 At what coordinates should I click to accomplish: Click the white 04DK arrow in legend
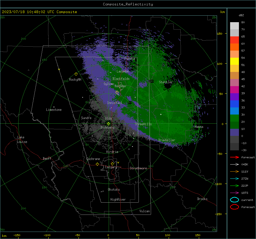[234, 164]
